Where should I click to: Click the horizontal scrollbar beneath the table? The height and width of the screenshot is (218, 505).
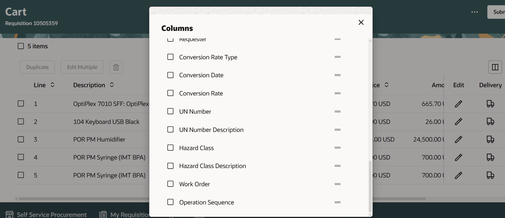221,198
